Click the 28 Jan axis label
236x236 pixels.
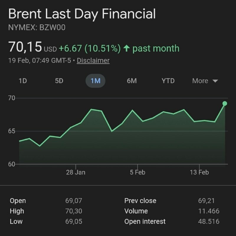click(x=76, y=172)
